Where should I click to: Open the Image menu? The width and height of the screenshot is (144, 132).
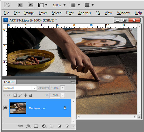point(29,13)
